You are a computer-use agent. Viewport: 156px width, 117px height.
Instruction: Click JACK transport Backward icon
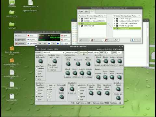pyautogui.click(x=45, y=44)
